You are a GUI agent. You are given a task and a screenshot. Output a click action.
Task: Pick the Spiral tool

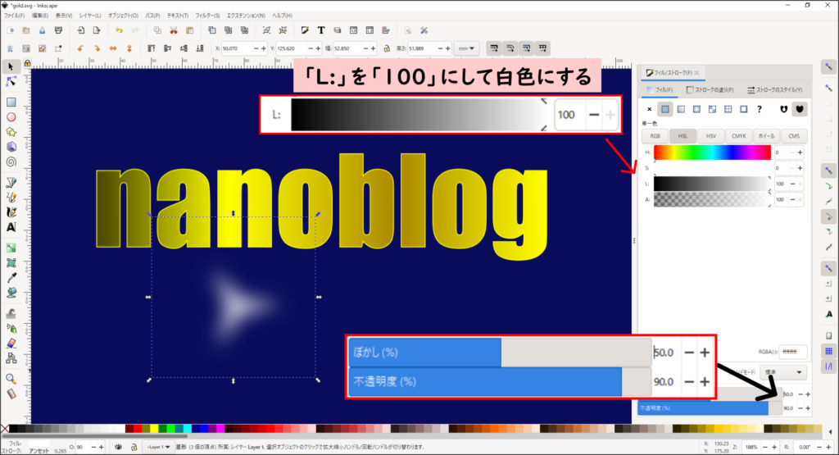point(11,161)
